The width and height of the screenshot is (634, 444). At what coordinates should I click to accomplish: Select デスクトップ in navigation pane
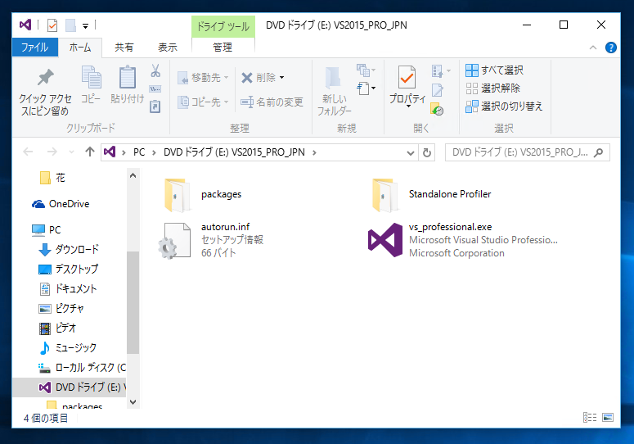pos(69,269)
